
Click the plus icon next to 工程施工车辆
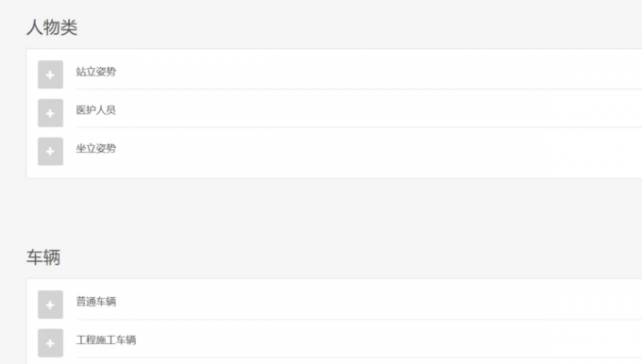[50, 342]
